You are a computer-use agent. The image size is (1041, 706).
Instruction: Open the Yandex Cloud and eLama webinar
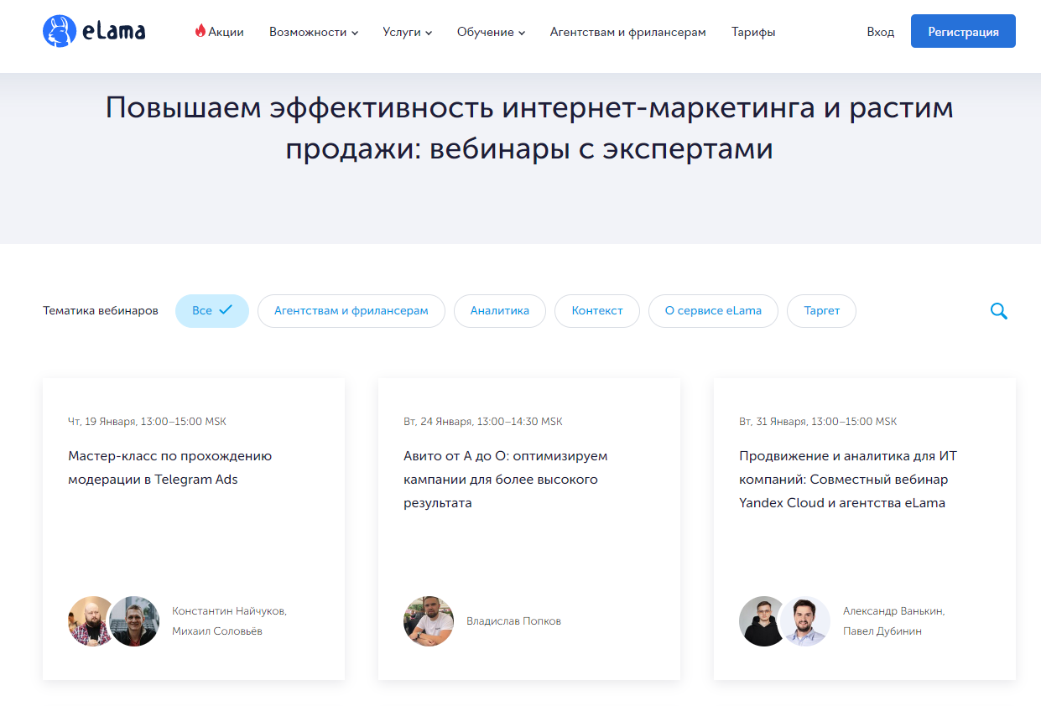[x=848, y=480]
